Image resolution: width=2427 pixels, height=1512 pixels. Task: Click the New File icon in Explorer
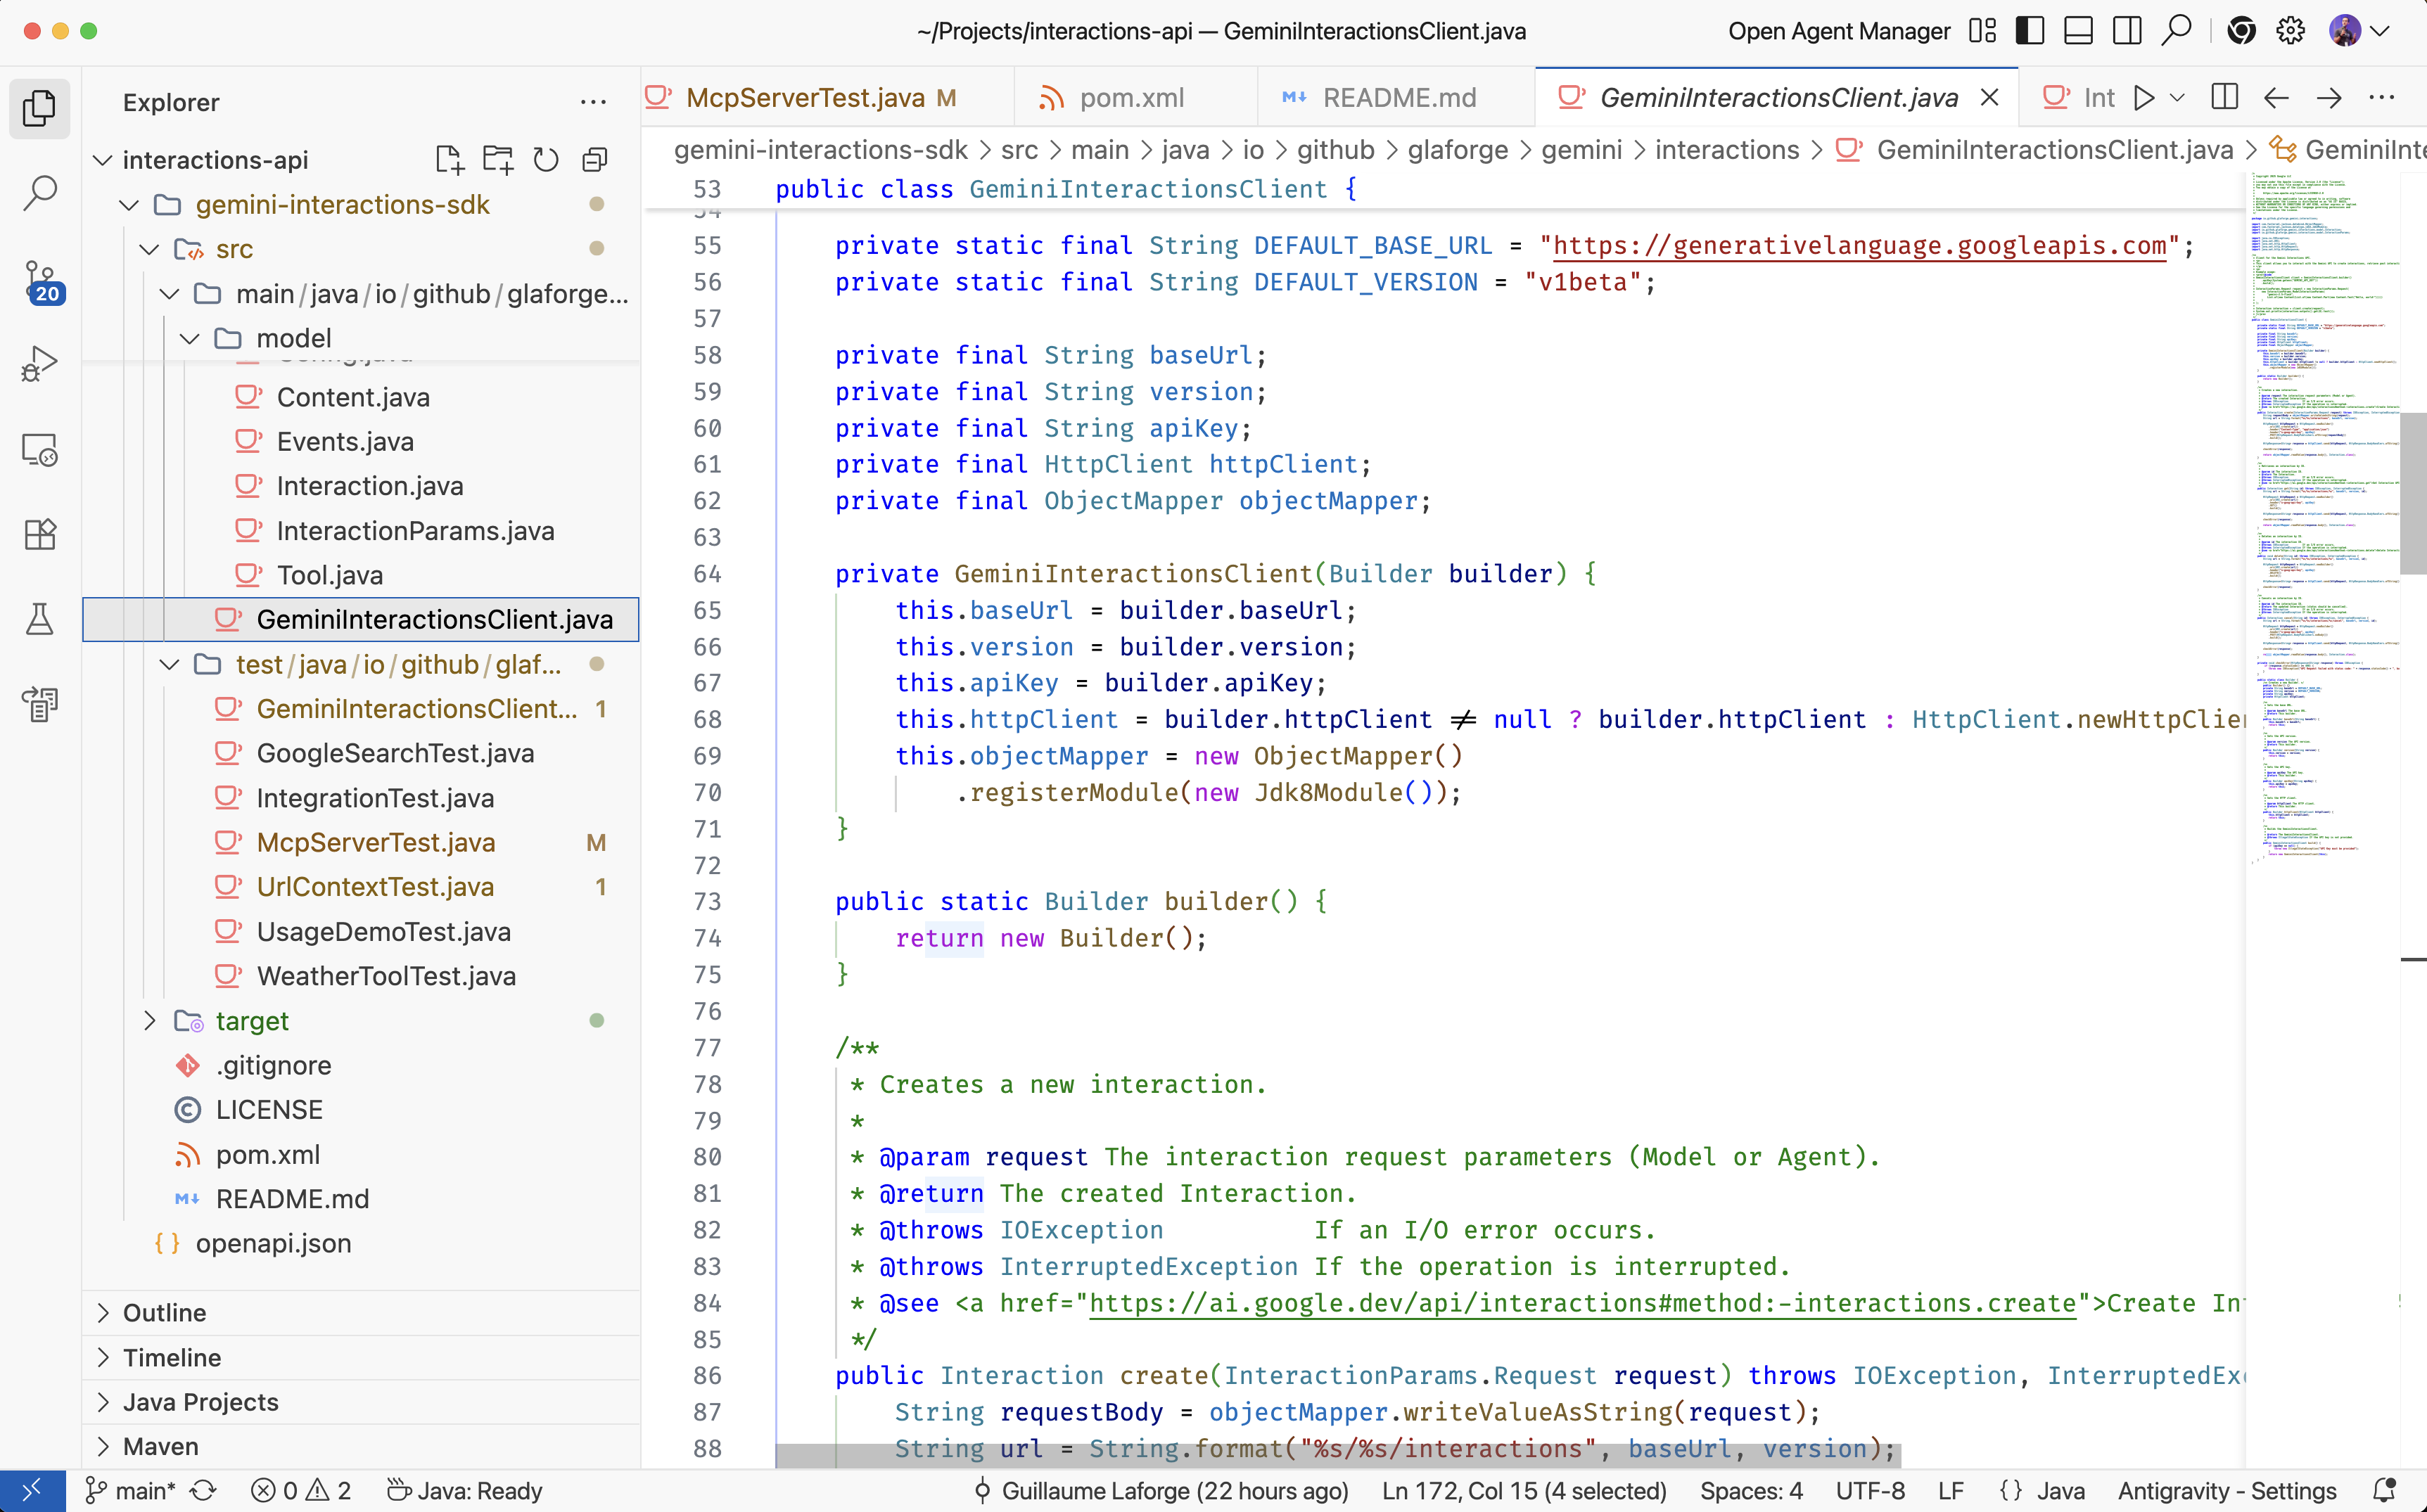[449, 160]
